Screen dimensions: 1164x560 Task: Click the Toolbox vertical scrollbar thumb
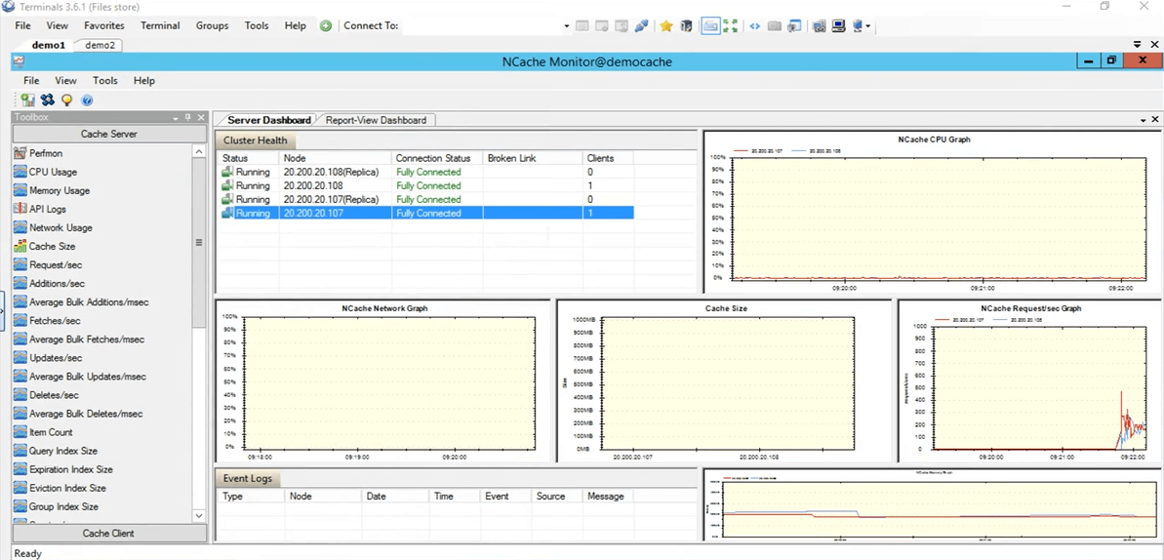[199, 243]
